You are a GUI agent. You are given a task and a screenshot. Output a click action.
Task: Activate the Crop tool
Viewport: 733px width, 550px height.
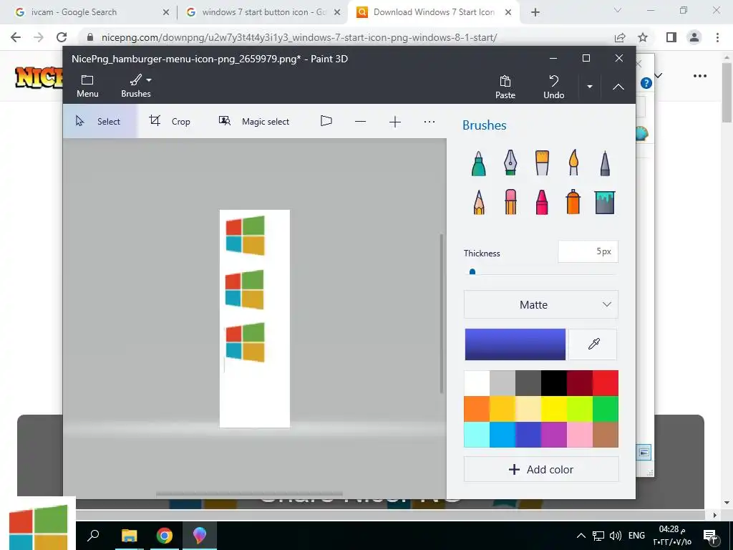click(x=170, y=122)
